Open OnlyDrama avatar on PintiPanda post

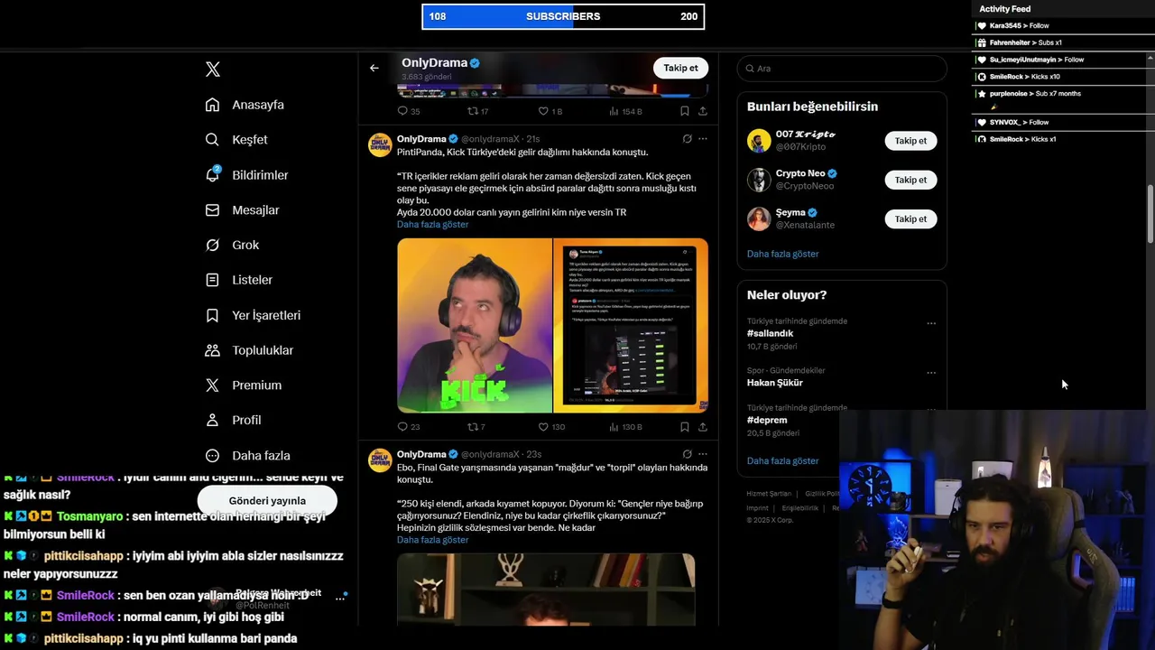380,144
